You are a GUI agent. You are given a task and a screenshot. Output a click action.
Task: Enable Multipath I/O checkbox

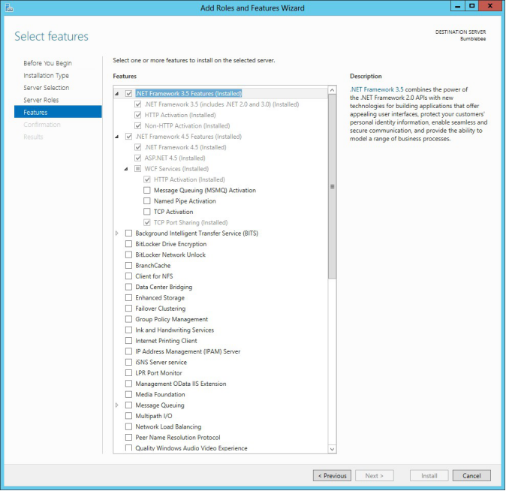[x=129, y=416]
